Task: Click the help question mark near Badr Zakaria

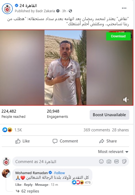Action: (58, 11)
